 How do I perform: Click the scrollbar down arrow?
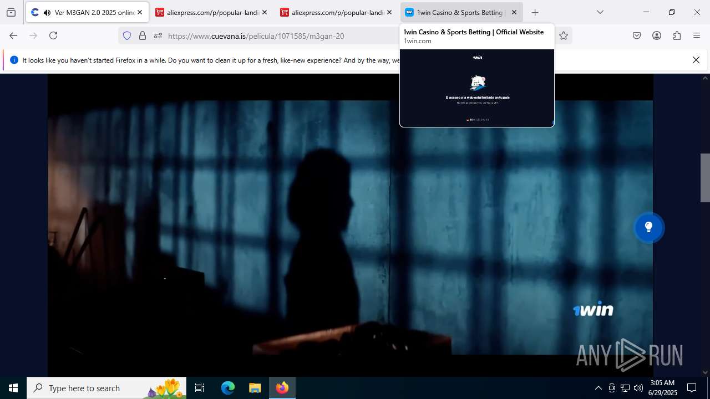705,372
